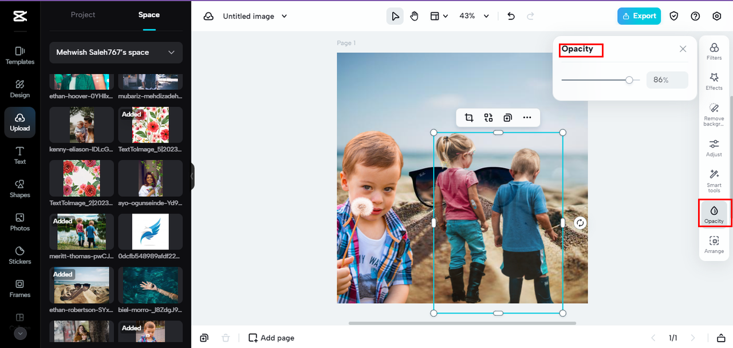Select the ayo-ogunseinde thumbnail
This screenshot has height=348, width=733.
[x=151, y=178]
